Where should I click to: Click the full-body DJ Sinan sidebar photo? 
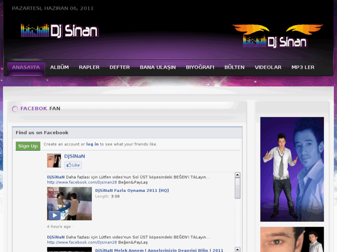coord(292,169)
